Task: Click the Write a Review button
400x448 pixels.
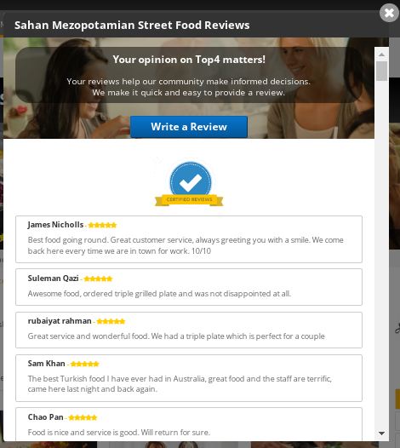Action: click(x=189, y=127)
